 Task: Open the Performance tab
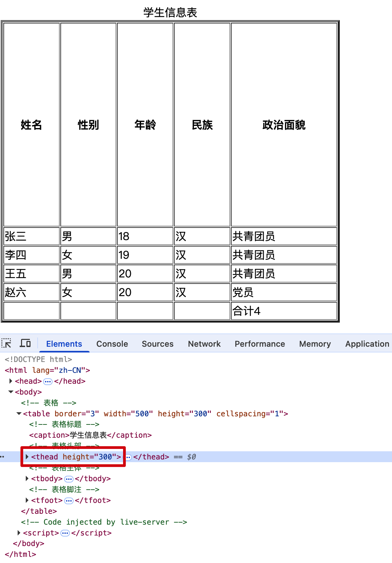[260, 344]
